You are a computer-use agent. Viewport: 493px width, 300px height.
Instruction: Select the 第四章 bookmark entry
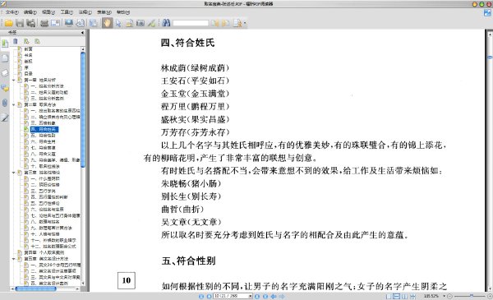pyautogui.click(x=44, y=252)
